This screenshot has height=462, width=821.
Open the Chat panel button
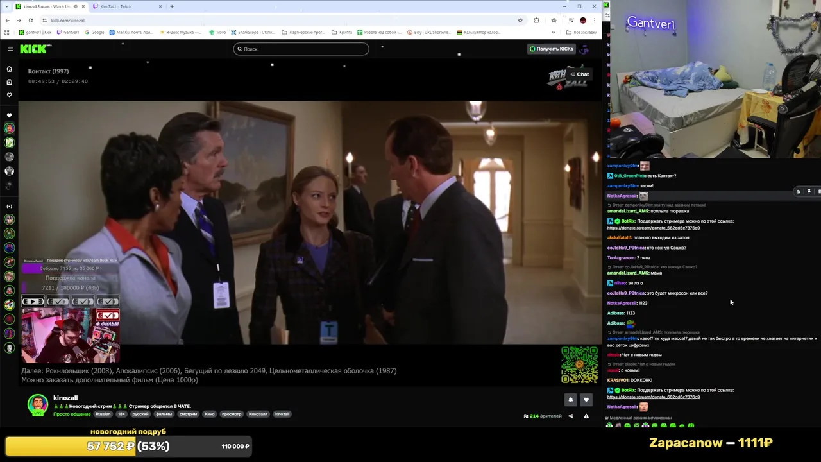click(579, 74)
